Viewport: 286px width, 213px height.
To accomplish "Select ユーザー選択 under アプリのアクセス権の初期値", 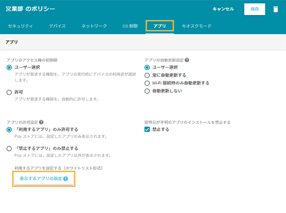I will (x=9, y=68).
